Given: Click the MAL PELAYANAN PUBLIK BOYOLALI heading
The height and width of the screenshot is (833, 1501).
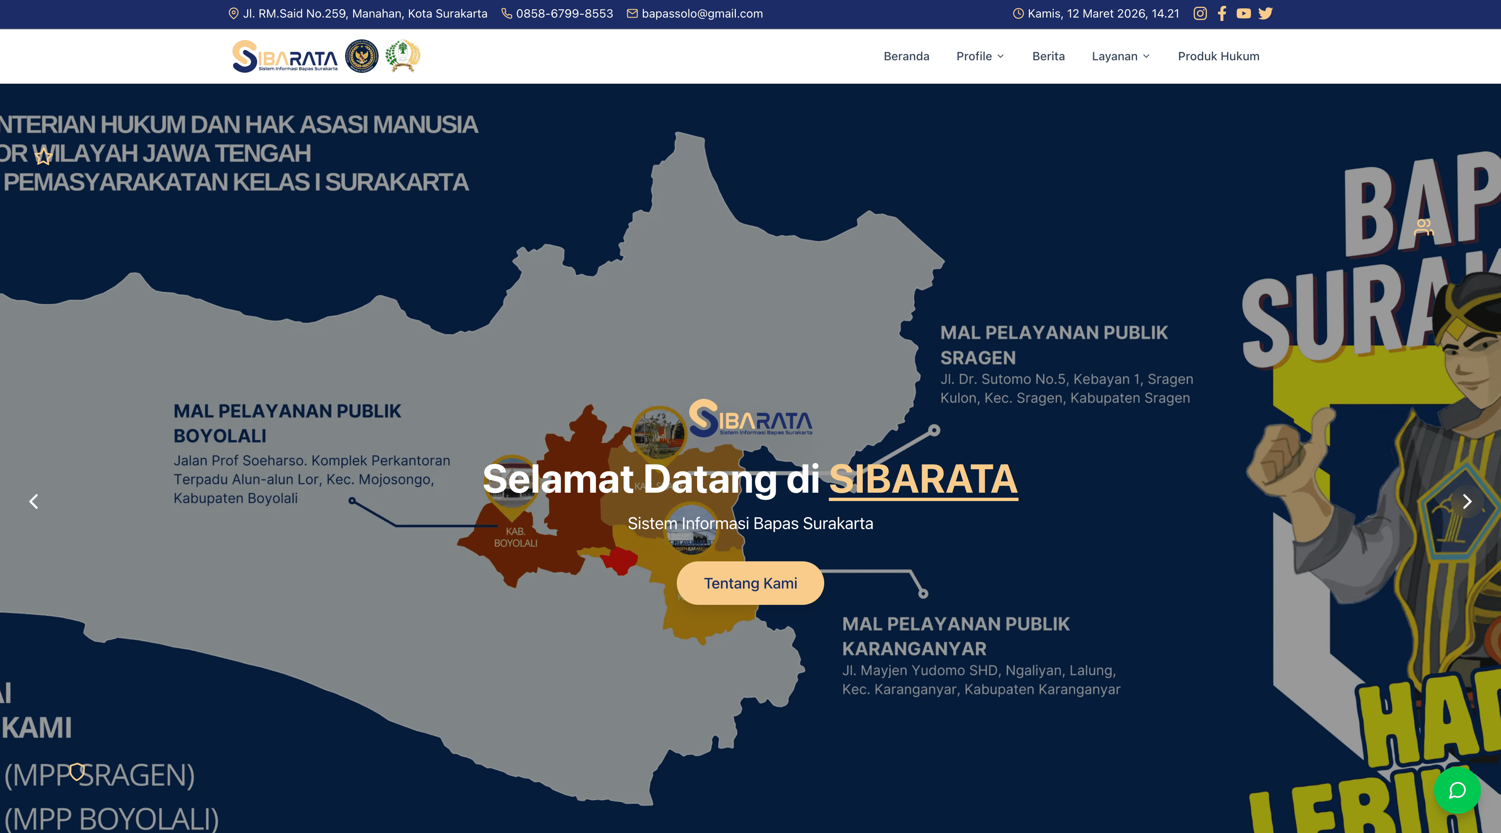Looking at the screenshot, I should pyautogui.click(x=287, y=423).
